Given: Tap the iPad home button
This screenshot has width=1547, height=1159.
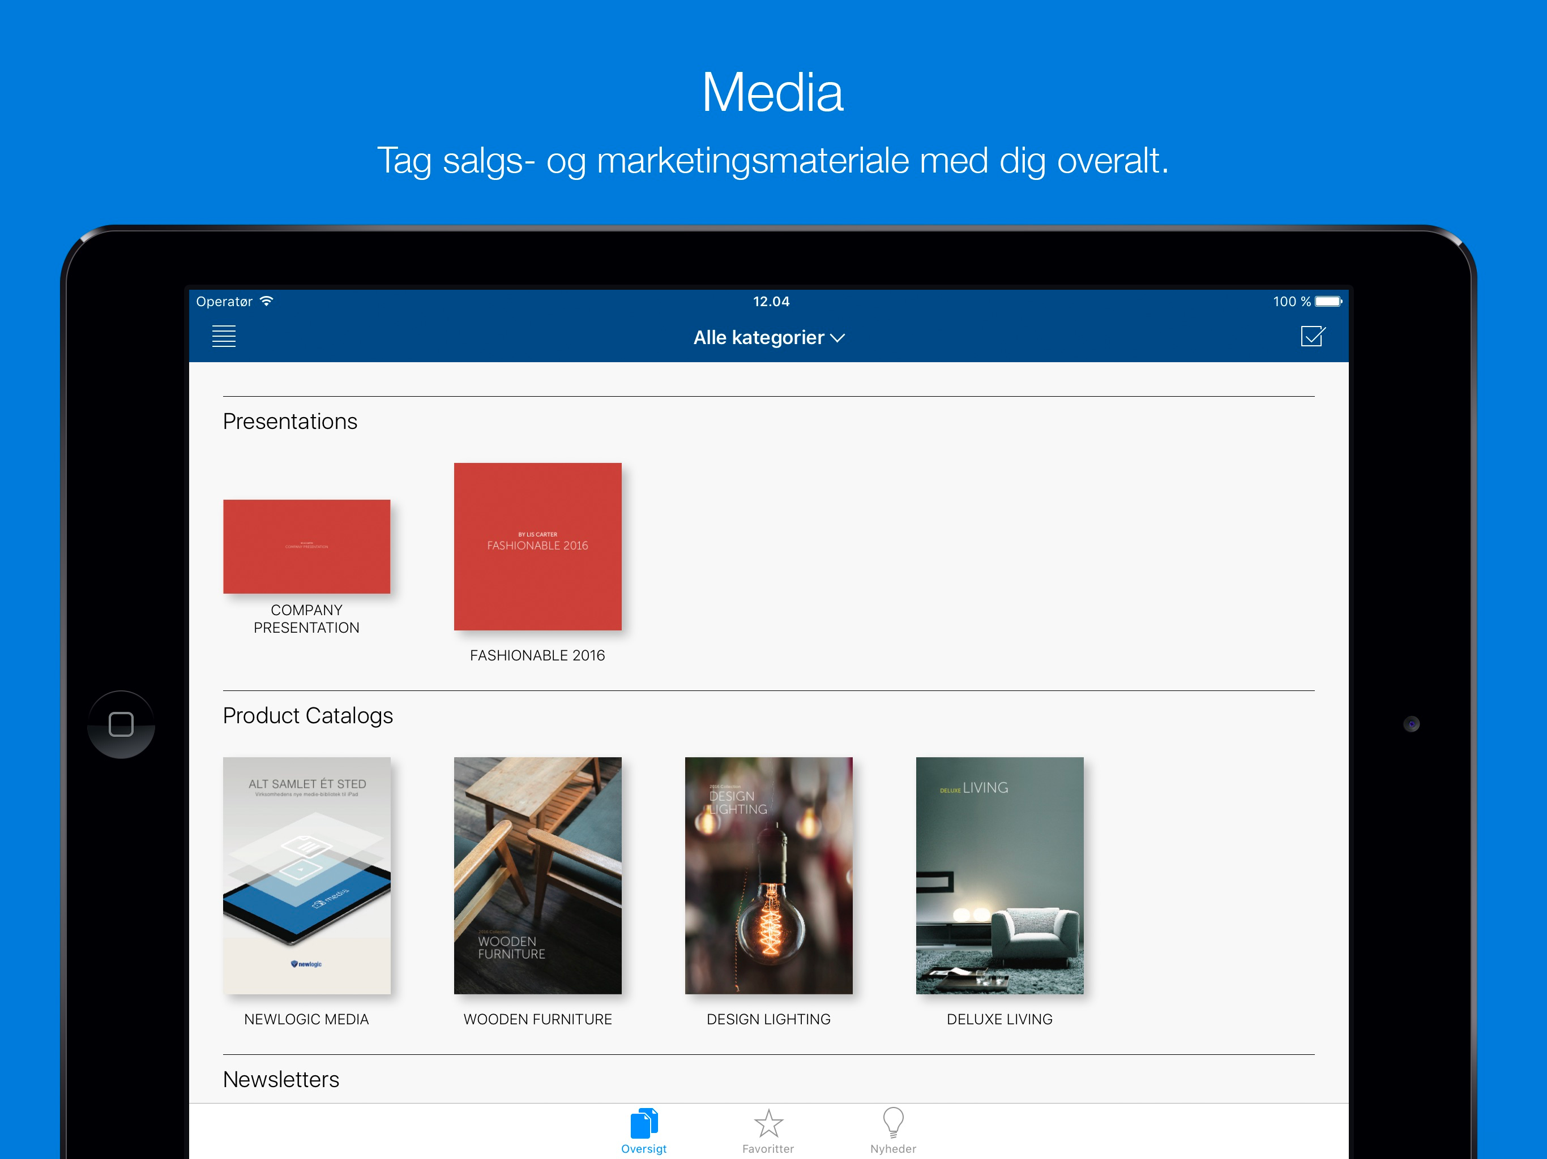Looking at the screenshot, I should click(x=121, y=724).
